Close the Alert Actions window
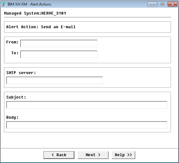 point(172,4)
